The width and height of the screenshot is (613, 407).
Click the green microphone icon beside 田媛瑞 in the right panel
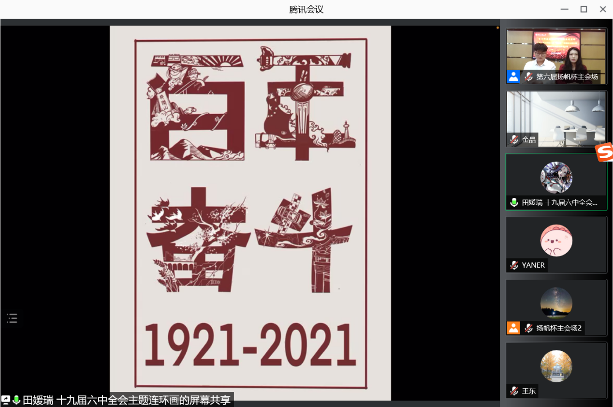tap(514, 202)
